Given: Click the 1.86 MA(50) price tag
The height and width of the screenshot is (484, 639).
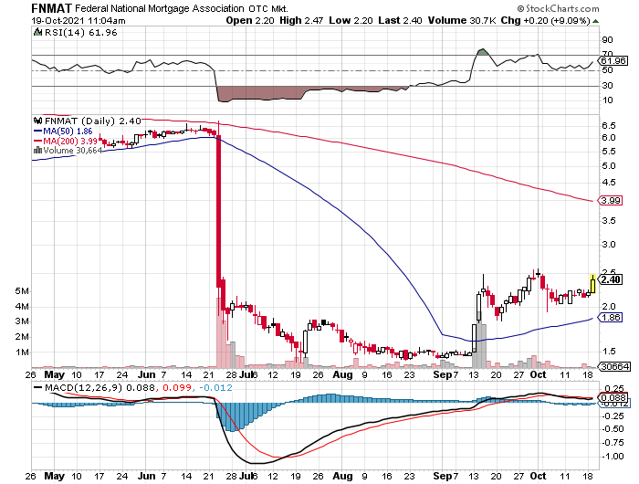Looking at the screenshot, I should coord(611,317).
